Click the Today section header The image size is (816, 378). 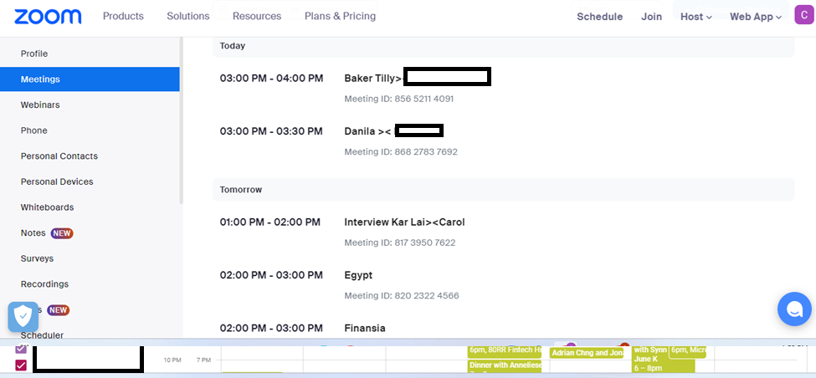pyautogui.click(x=503, y=46)
